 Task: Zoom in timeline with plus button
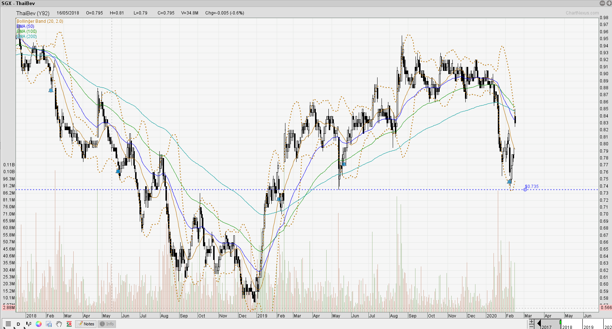click(x=531, y=321)
